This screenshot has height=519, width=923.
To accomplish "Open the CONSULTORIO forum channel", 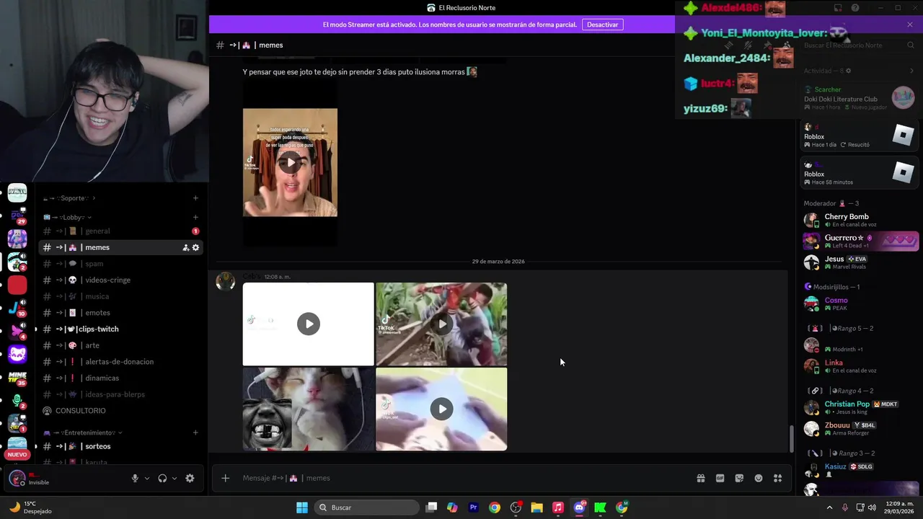I will point(121,411).
